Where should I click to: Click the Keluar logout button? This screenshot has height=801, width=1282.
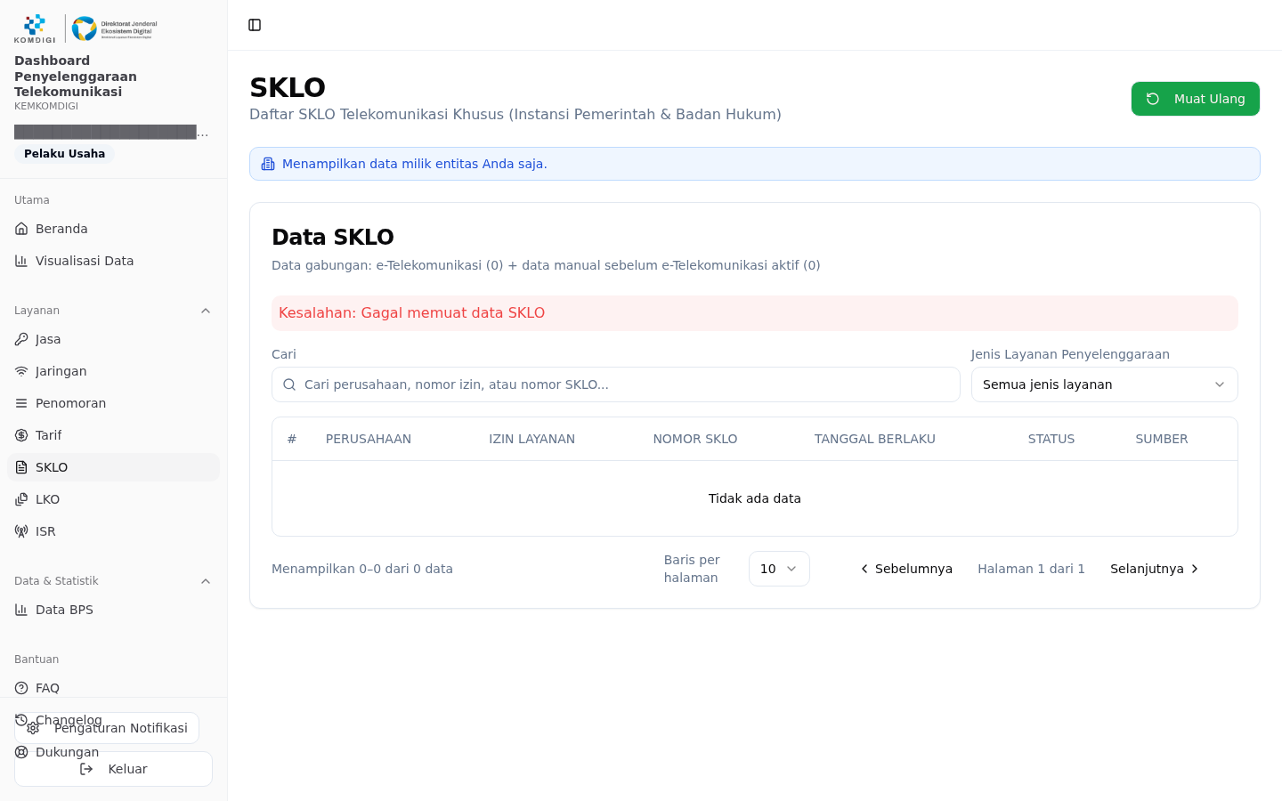pos(113,769)
